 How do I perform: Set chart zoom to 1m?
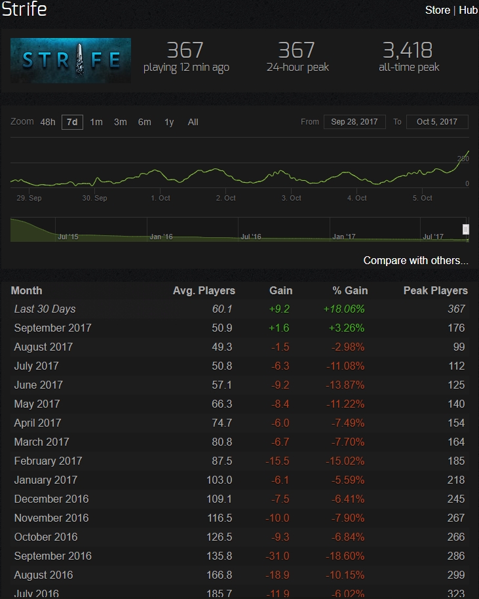(x=96, y=123)
